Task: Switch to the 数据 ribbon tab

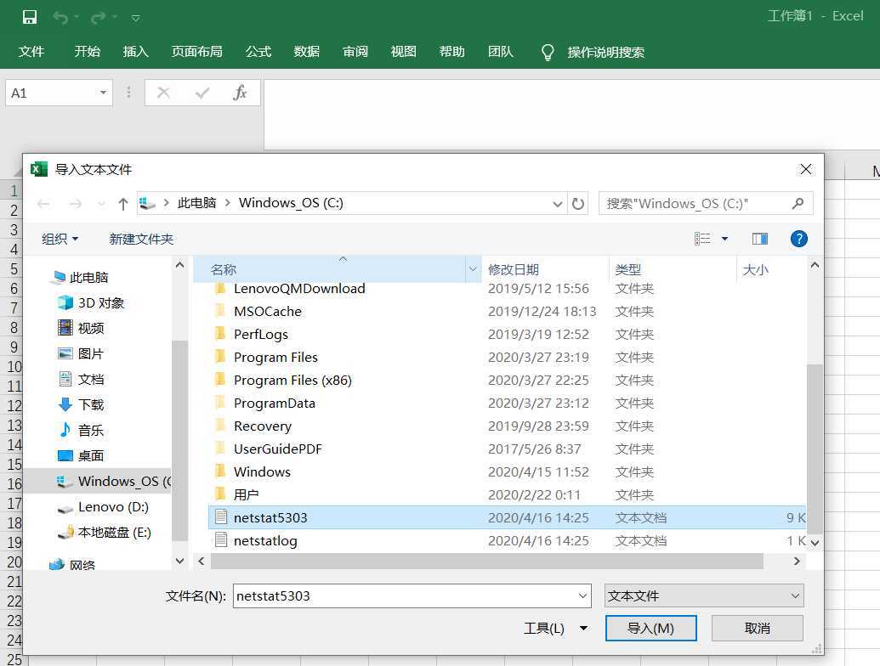Action: 306,52
